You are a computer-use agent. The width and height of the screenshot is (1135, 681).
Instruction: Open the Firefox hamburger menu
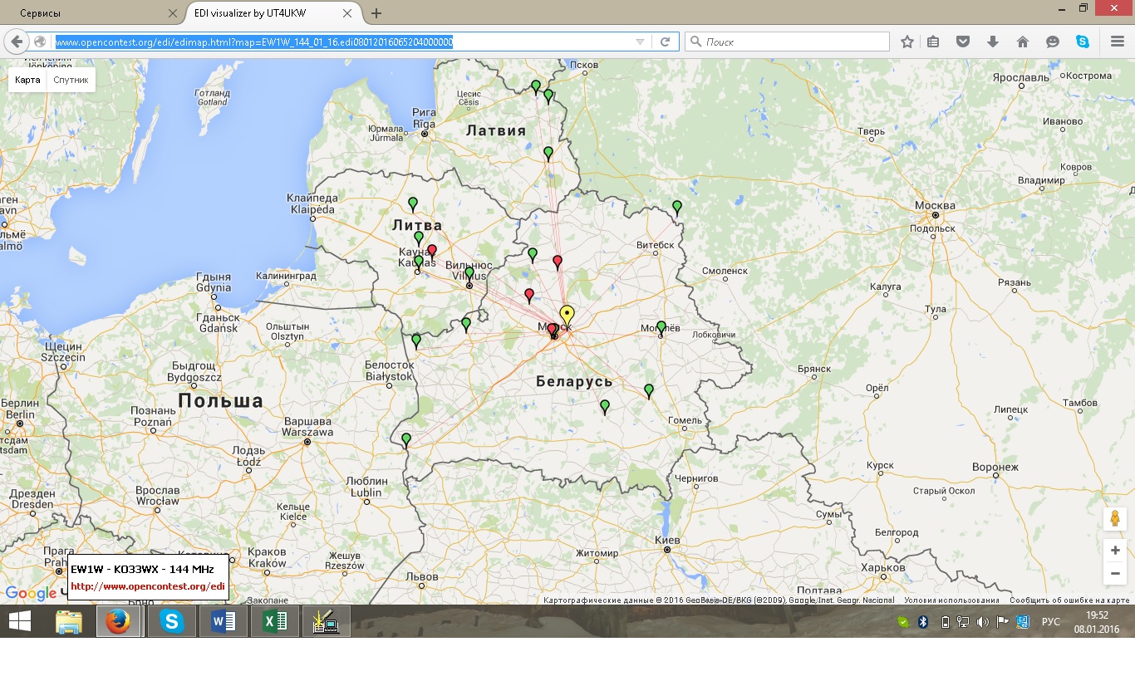pyautogui.click(x=1118, y=42)
